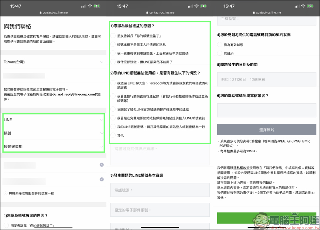Tap the Wi-Fi icon in middle screen
The width and height of the screenshot is (320, 230).
click(196, 6)
